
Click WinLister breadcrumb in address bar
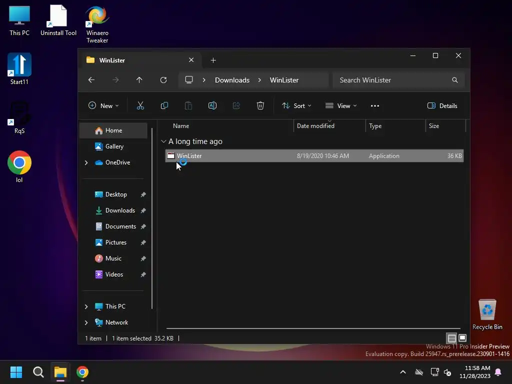[x=284, y=80]
